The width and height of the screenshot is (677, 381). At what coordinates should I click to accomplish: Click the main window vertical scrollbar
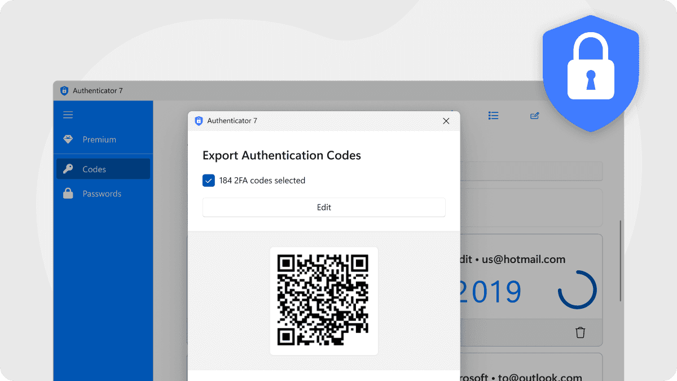621,260
